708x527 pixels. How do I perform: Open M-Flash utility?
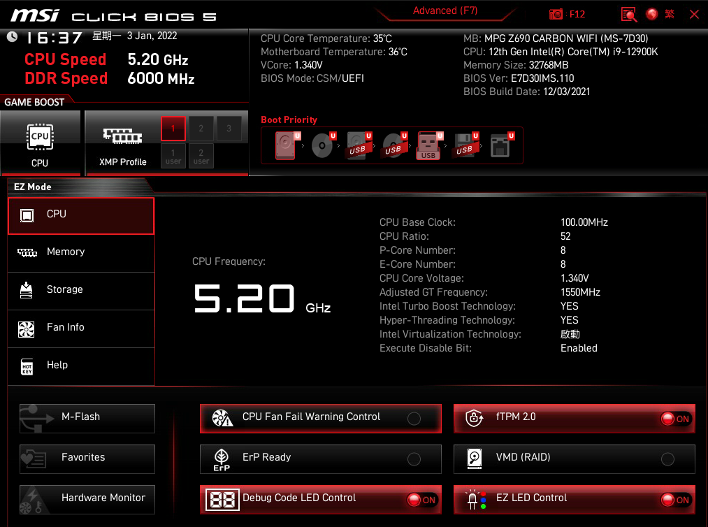(87, 419)
